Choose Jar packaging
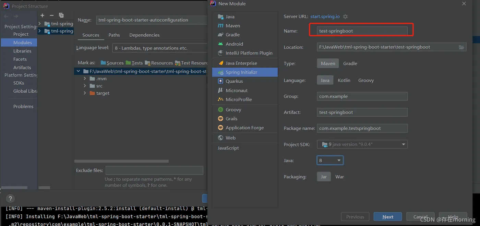The image size is (480, 226). [324, 177]
